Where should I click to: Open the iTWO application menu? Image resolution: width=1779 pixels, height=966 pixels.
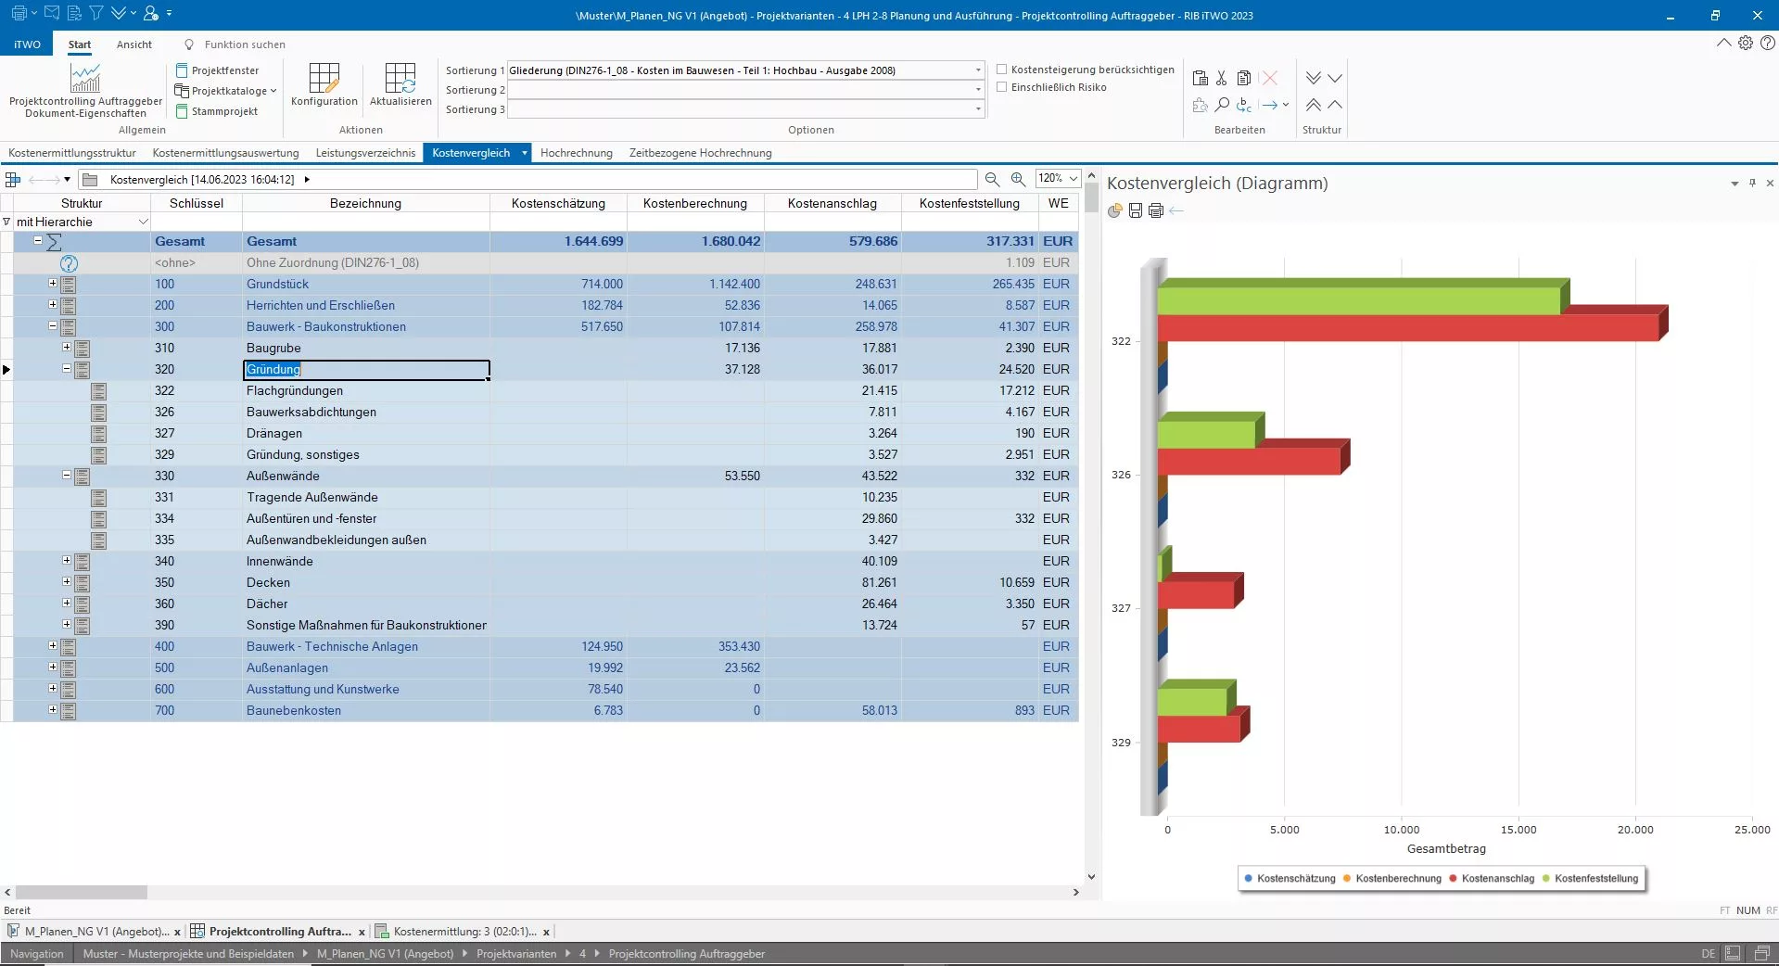click(27, 44)
